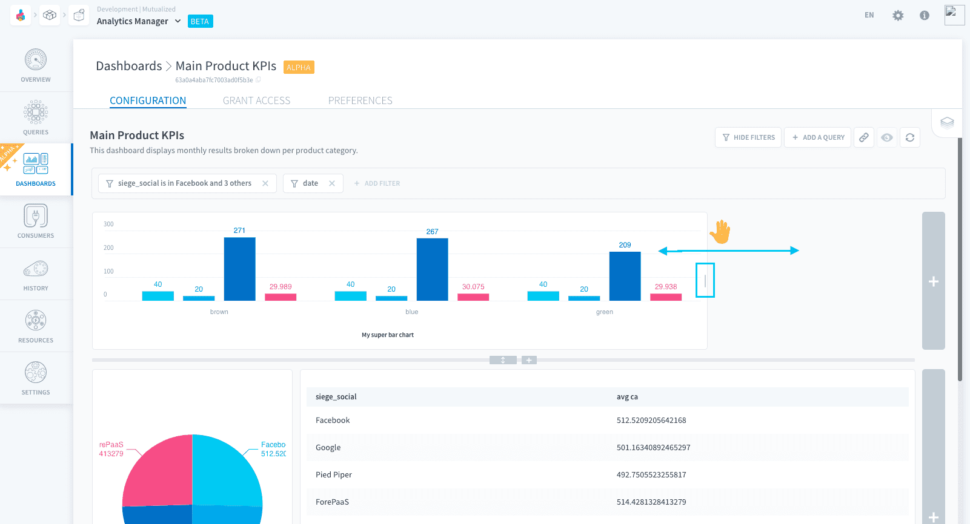
Task: Click the page vertical scrollbar
Action: point(960,260)
